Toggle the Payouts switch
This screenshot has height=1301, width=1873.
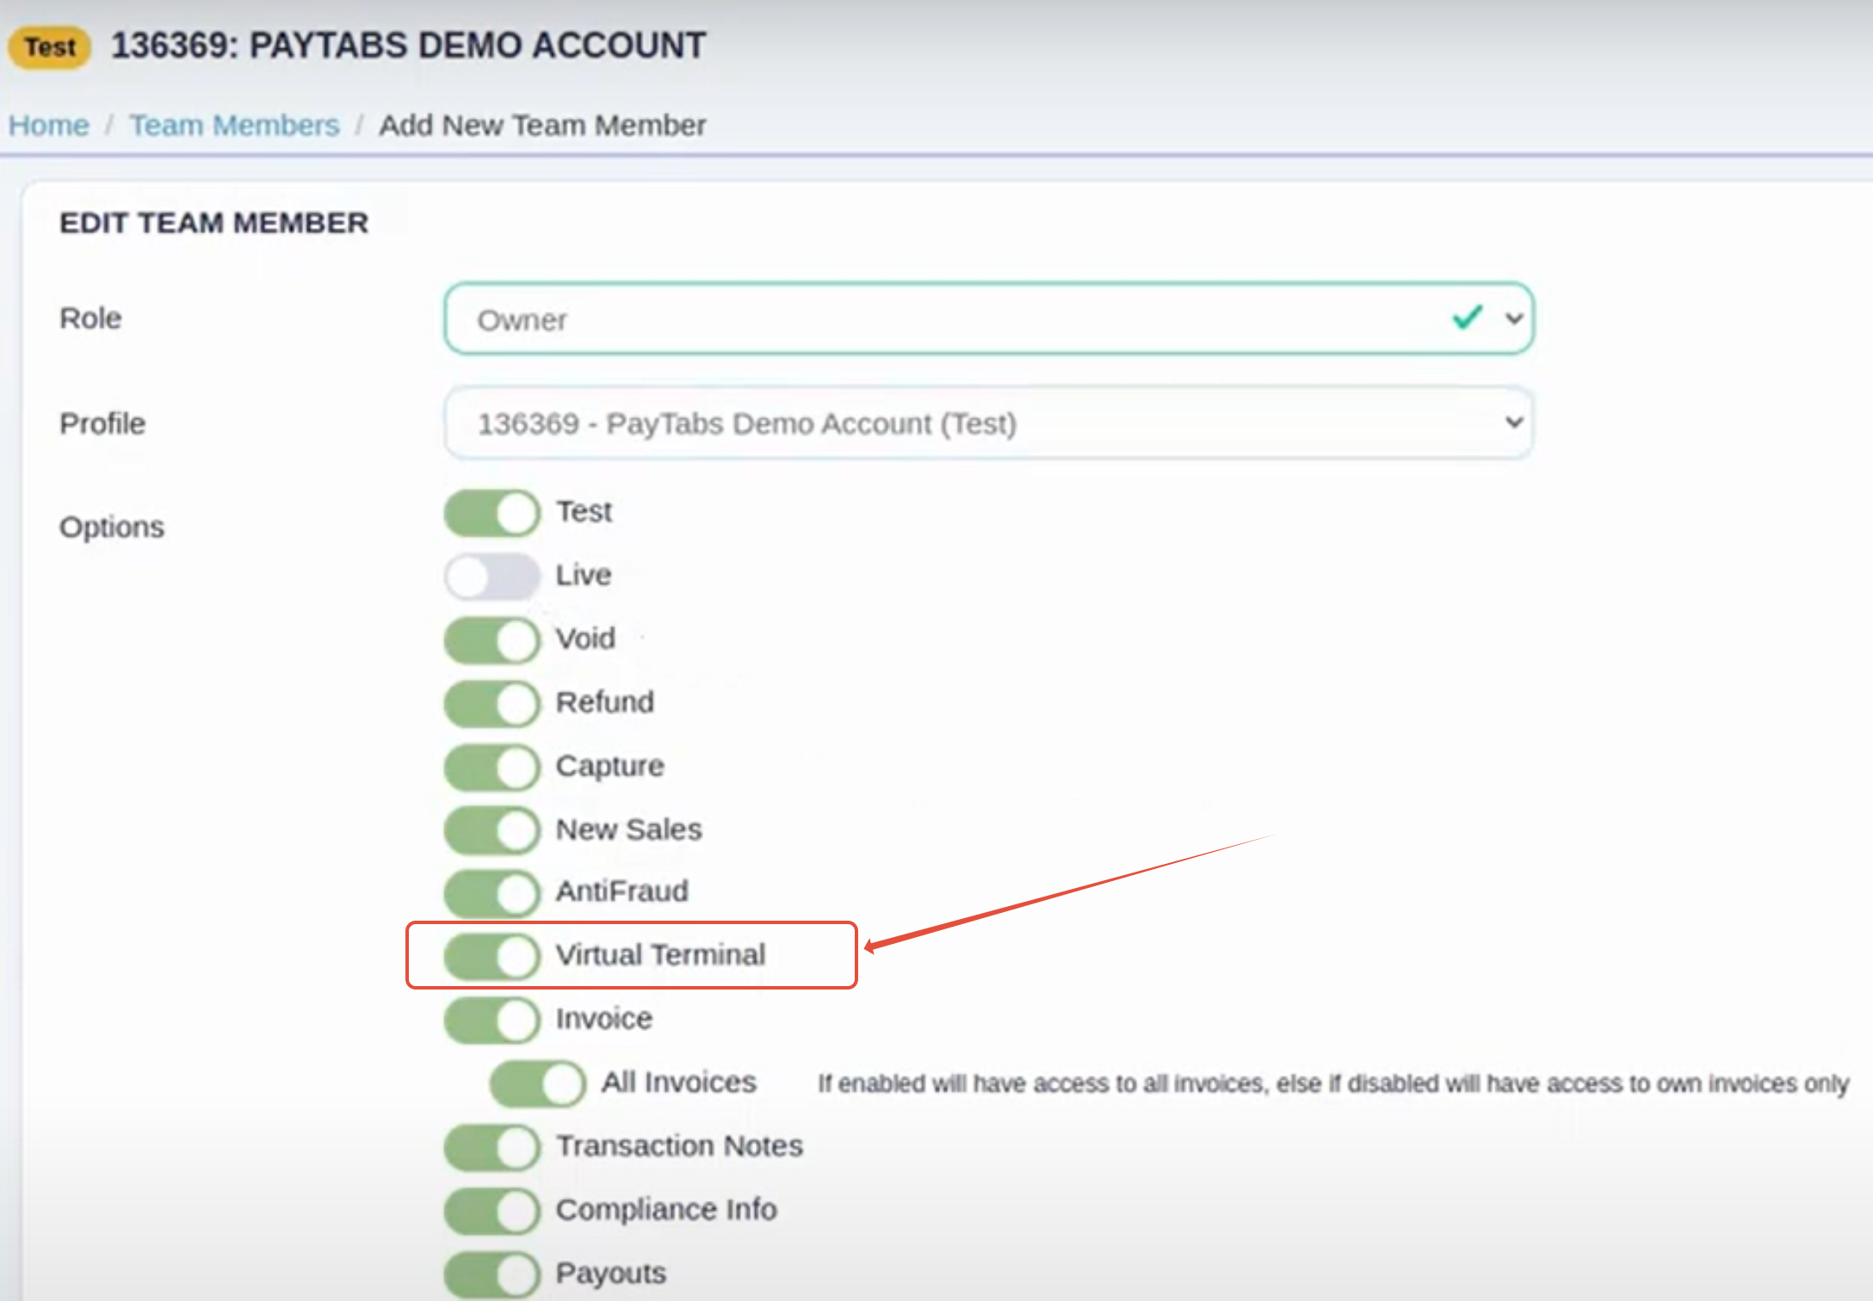pos(491,1274)
